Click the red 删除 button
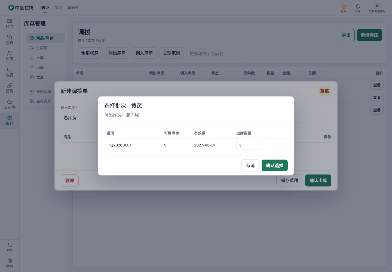The image size is (392, 272). tap(70, 180)
